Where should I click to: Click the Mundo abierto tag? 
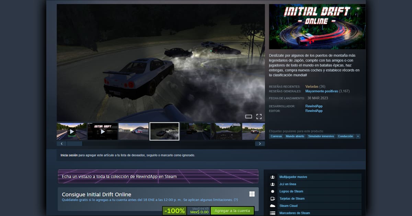tap(295, 136)
